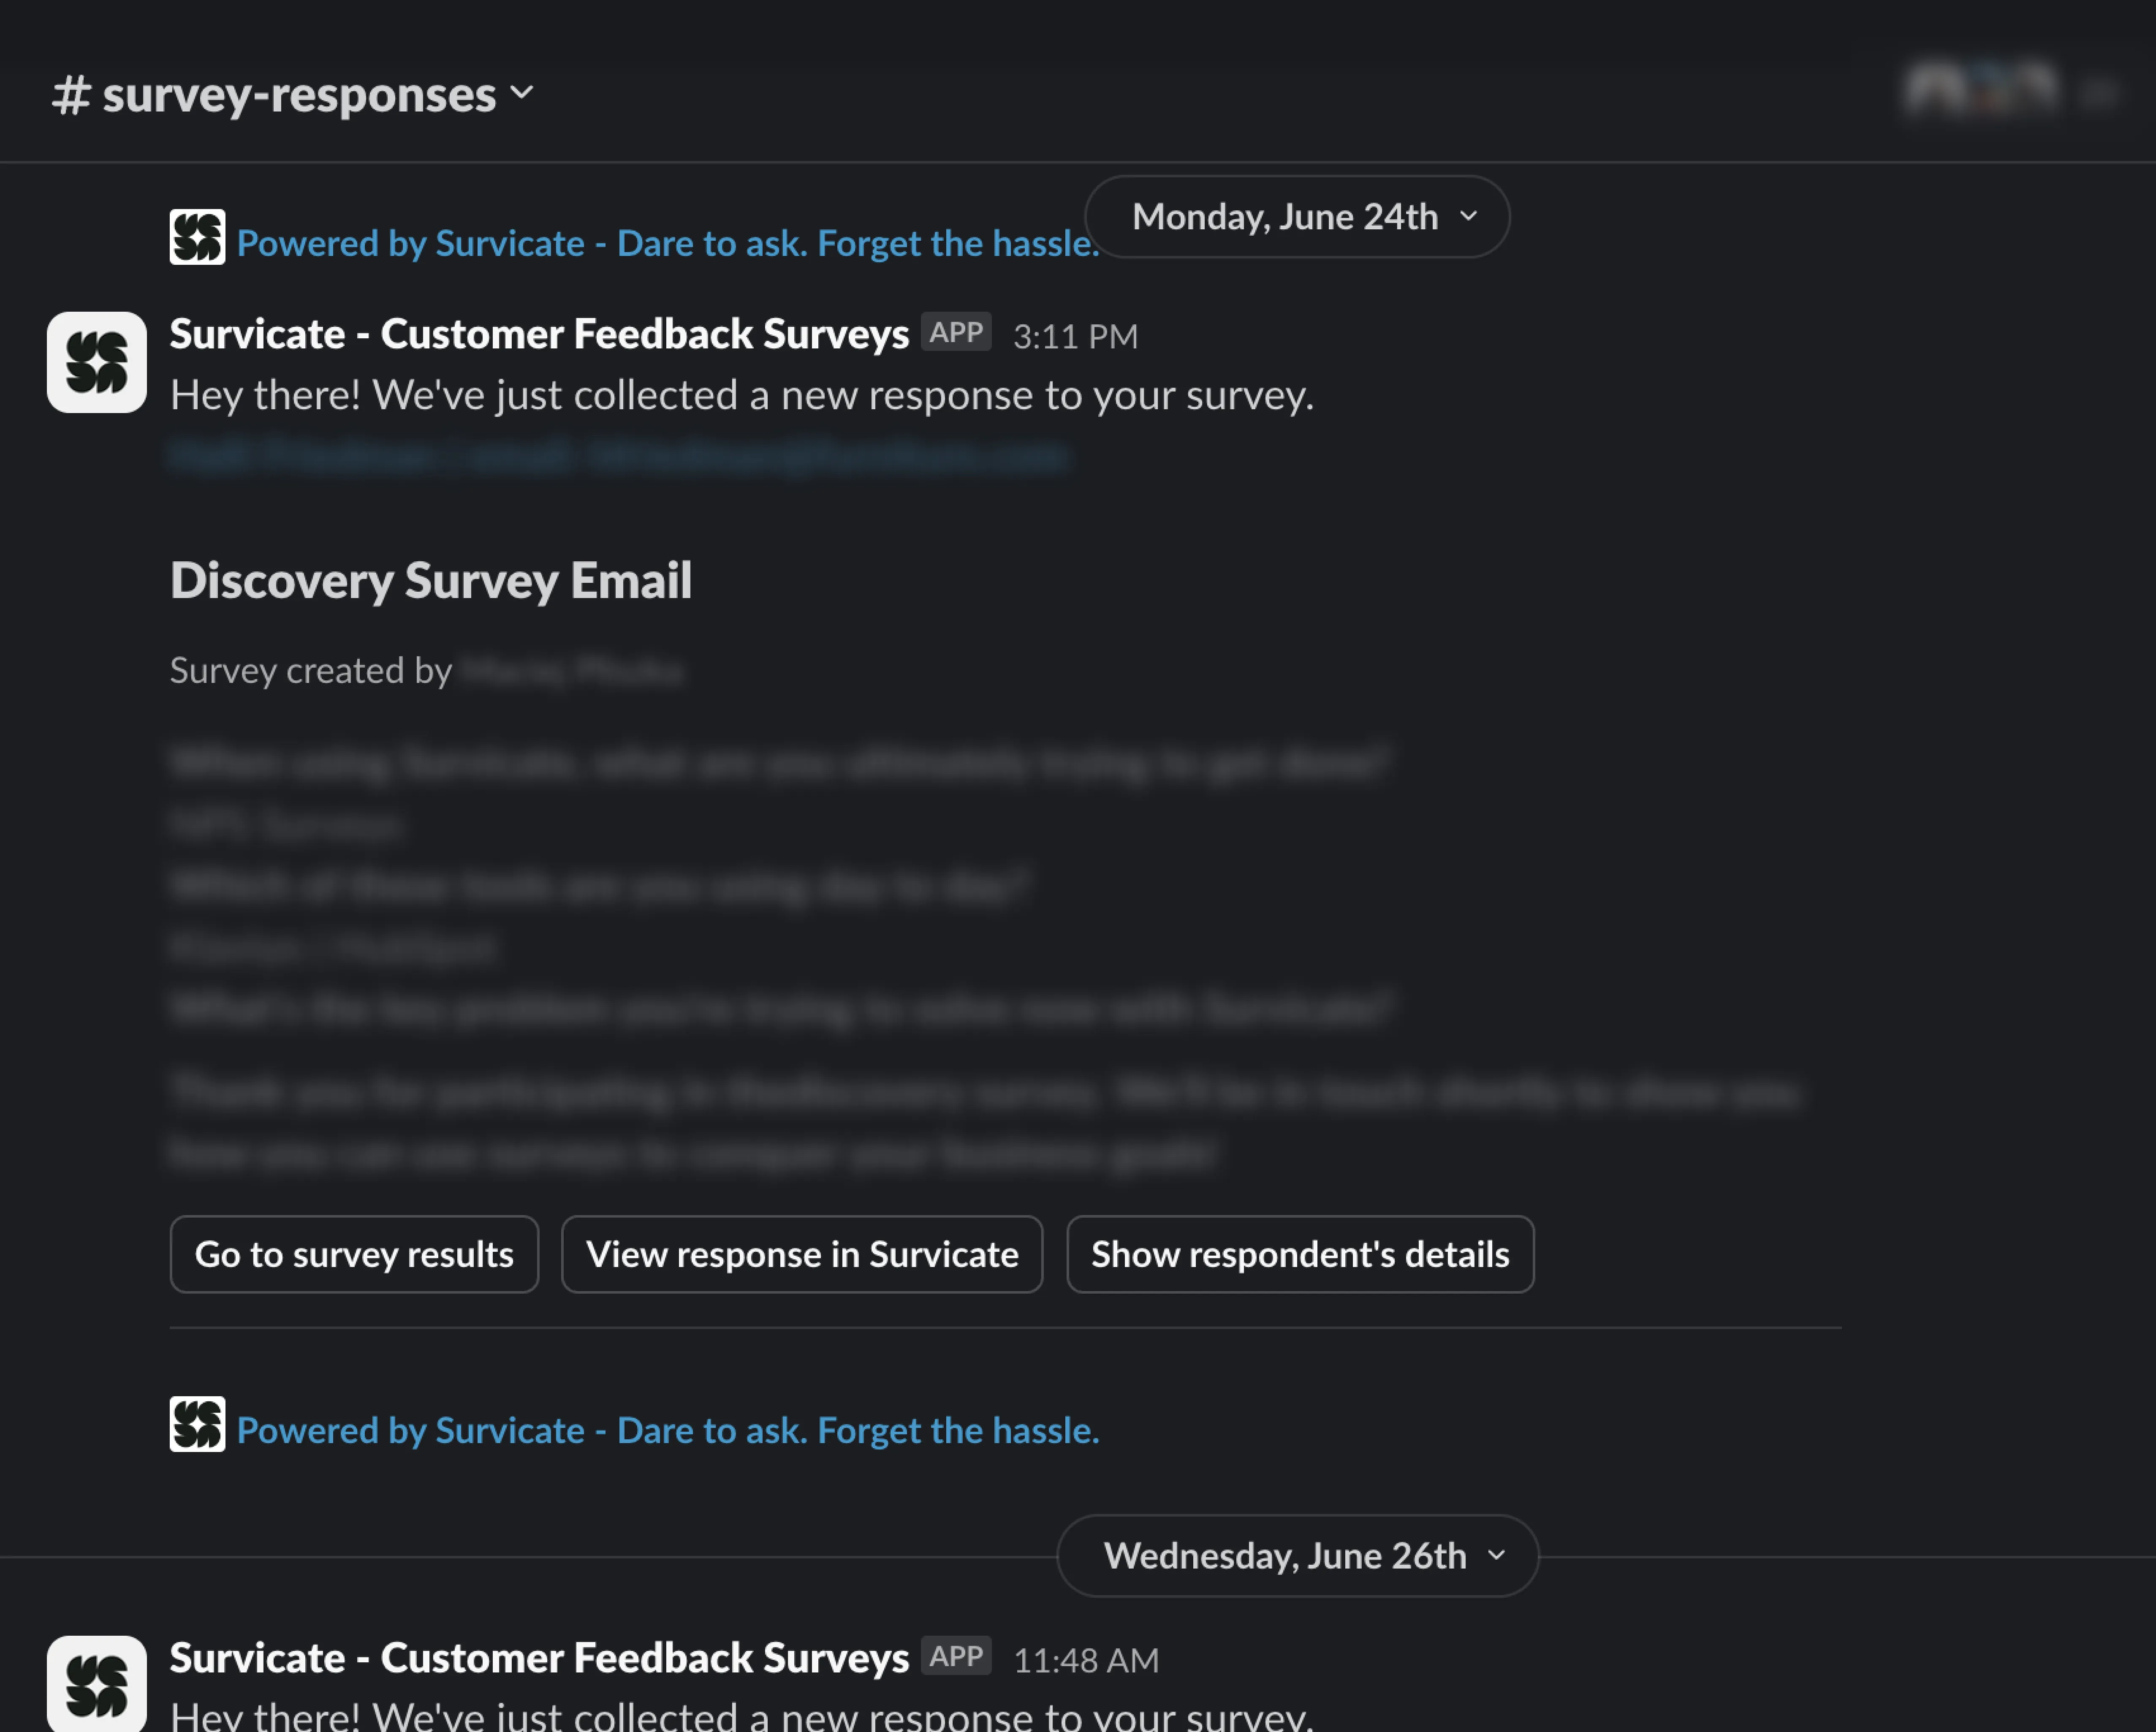Click Show respondent's details button
This screenshot has width=2156, height=1732.
(x=1300, y=1254)
